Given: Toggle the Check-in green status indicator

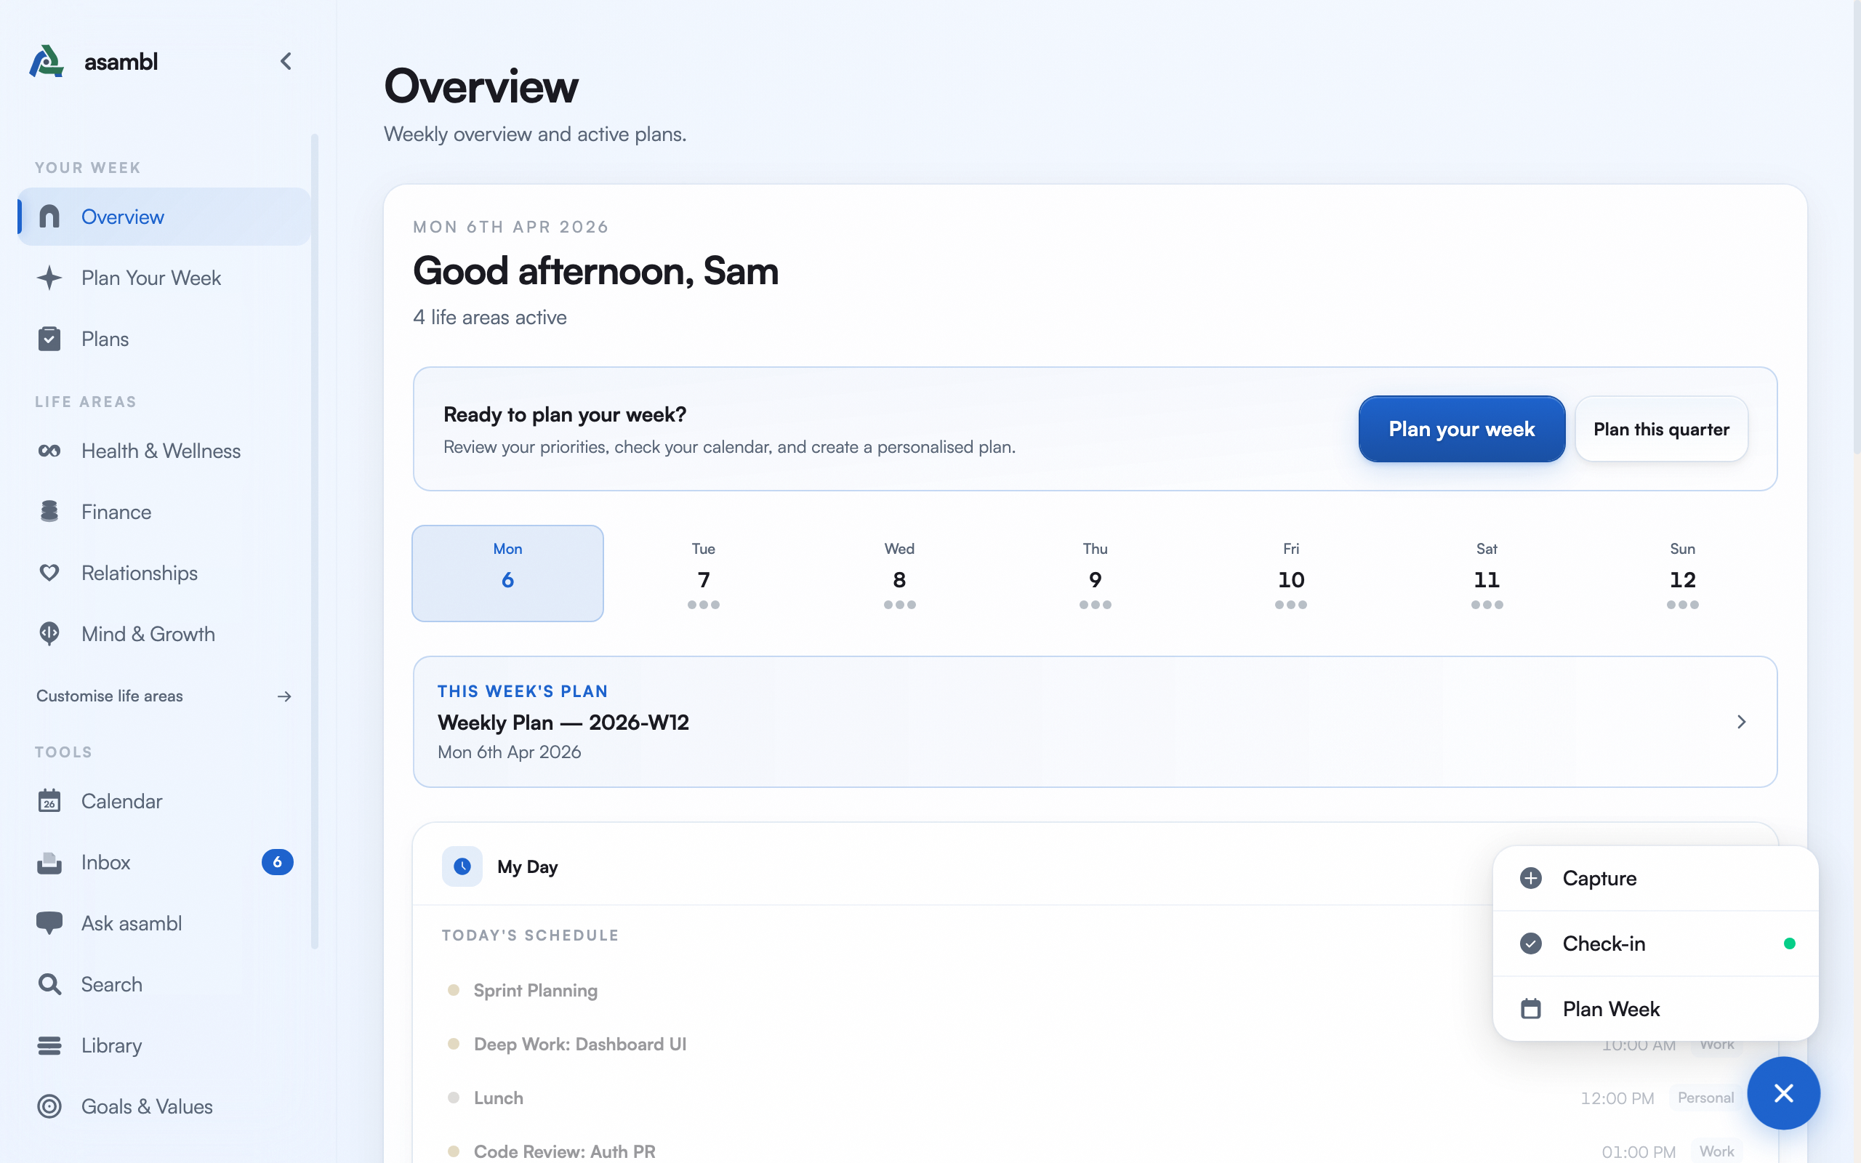Looking at the screenshot, I should click(x=1790, y=943).
